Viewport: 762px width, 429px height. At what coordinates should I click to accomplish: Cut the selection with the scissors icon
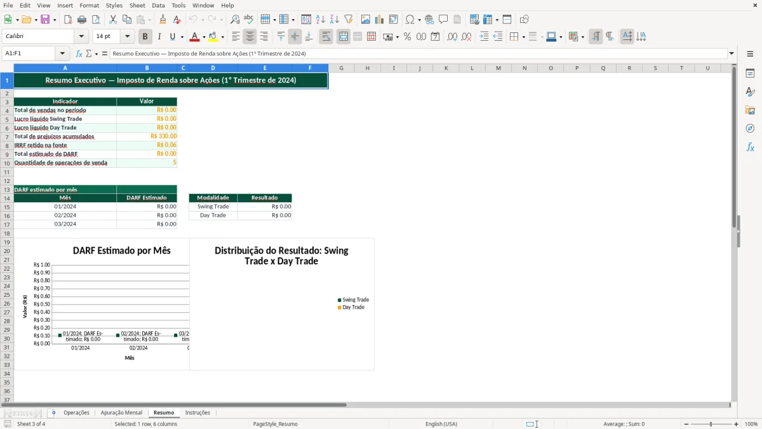[x=113, y=20]
